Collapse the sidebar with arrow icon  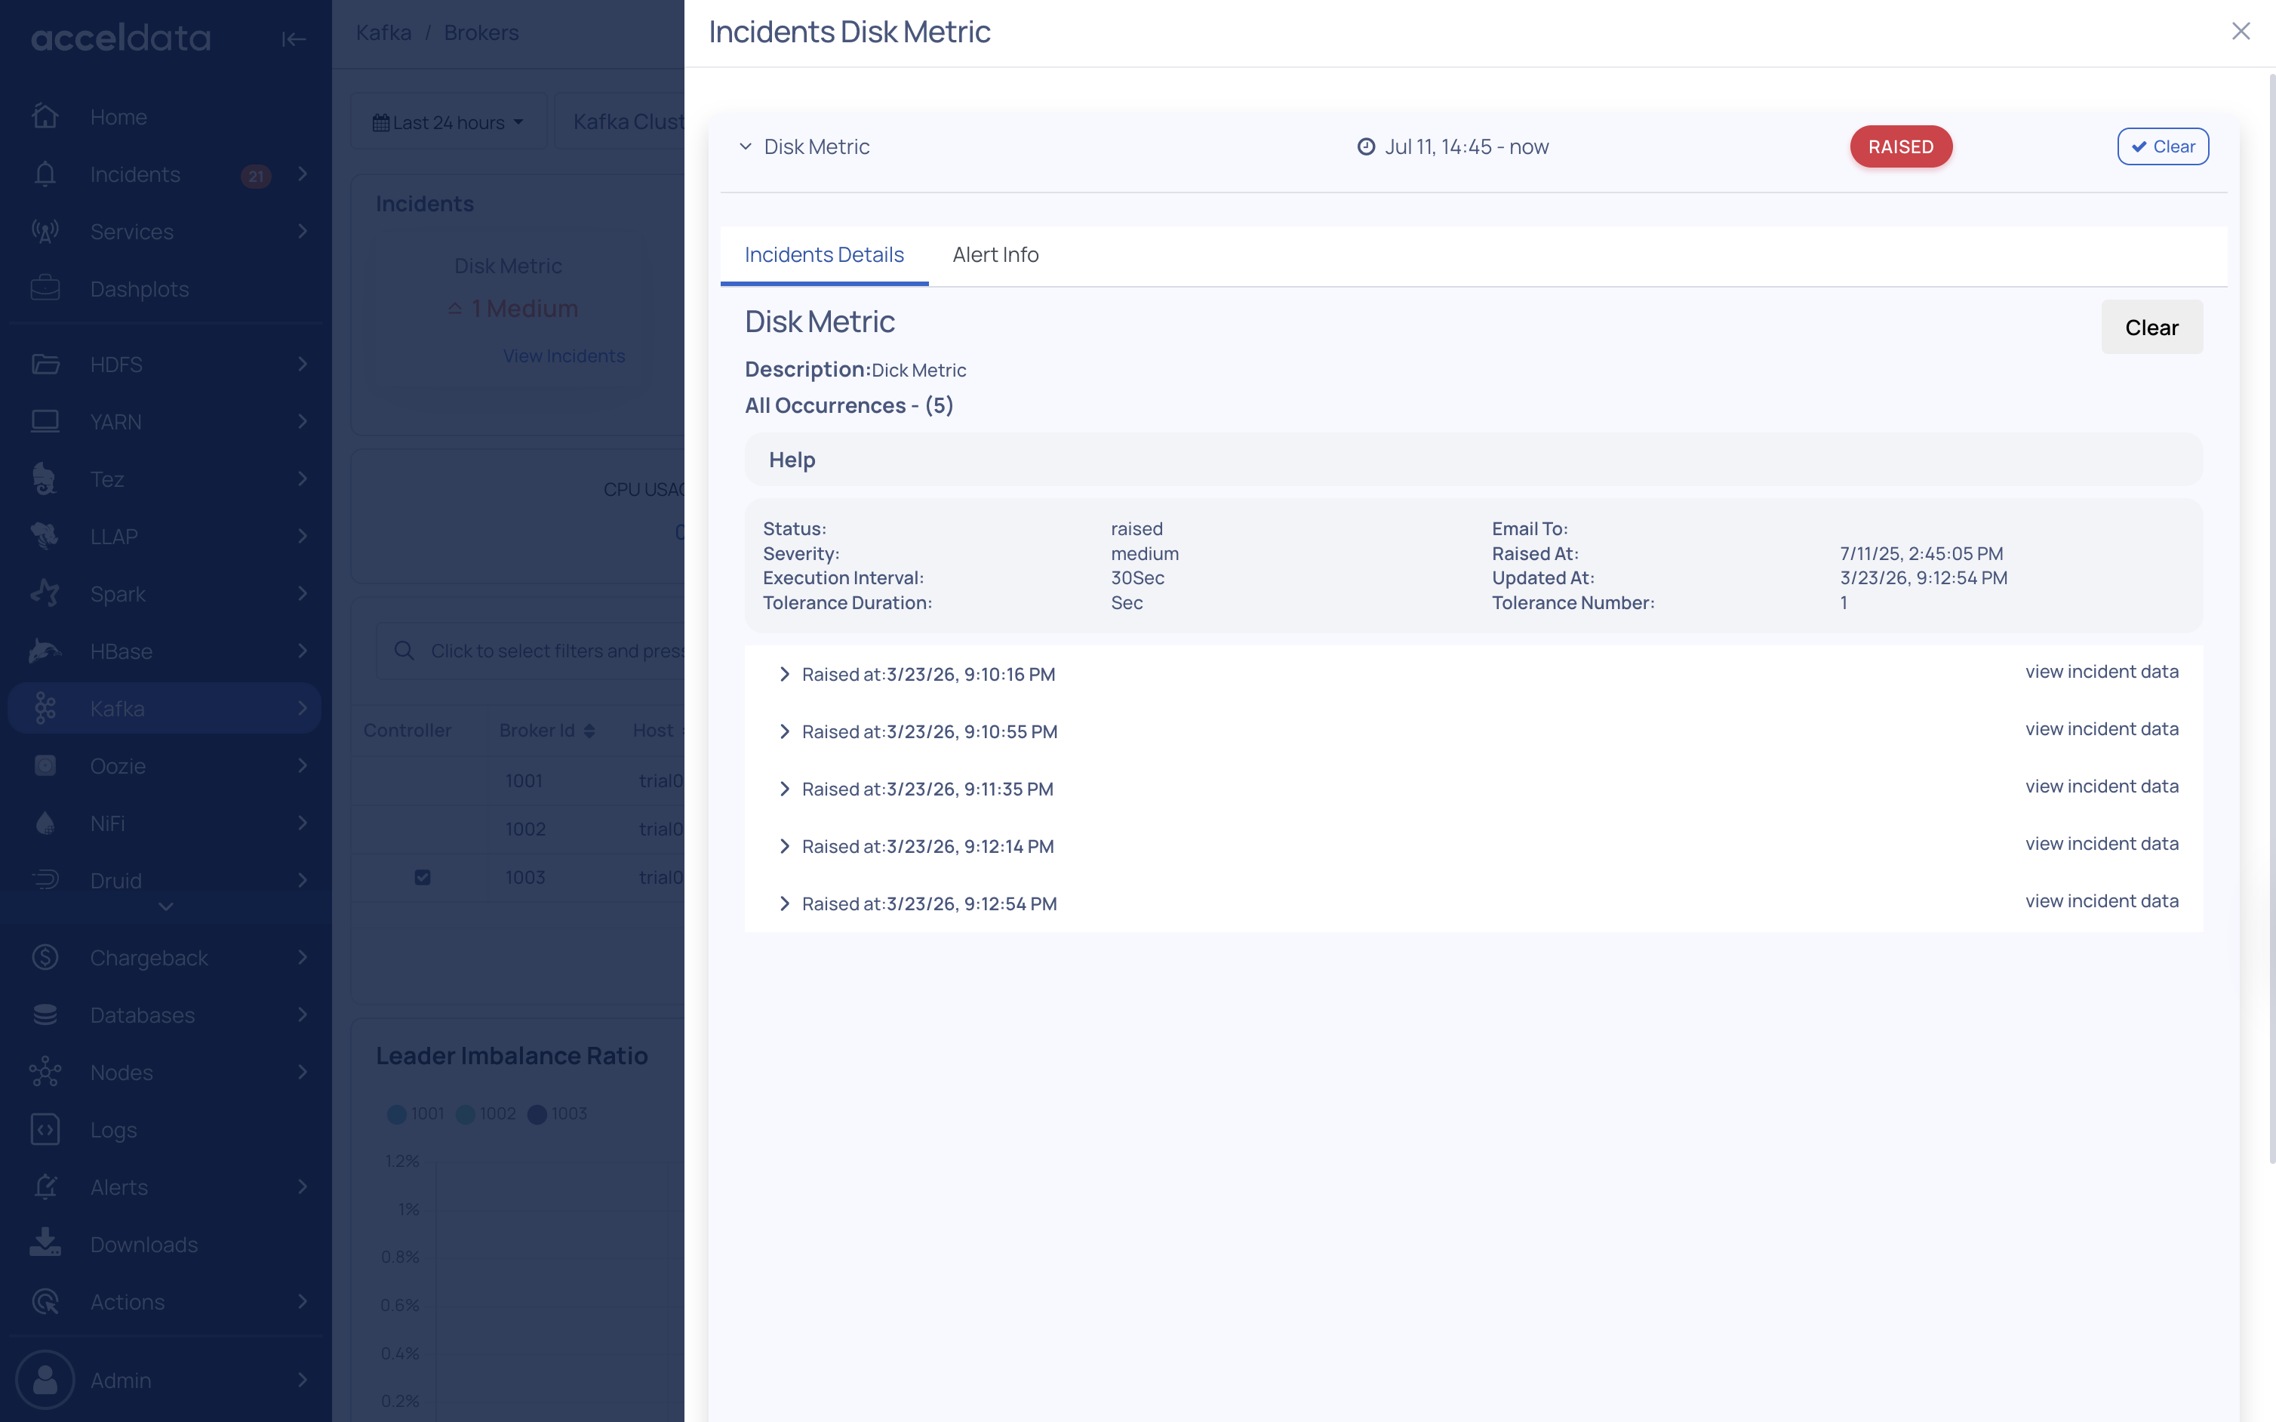[x=294, y=38]
